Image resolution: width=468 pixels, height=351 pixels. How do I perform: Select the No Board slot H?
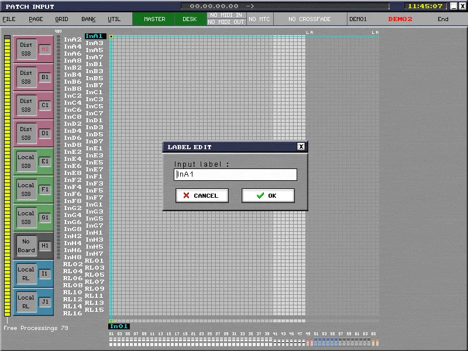(26, 246)
